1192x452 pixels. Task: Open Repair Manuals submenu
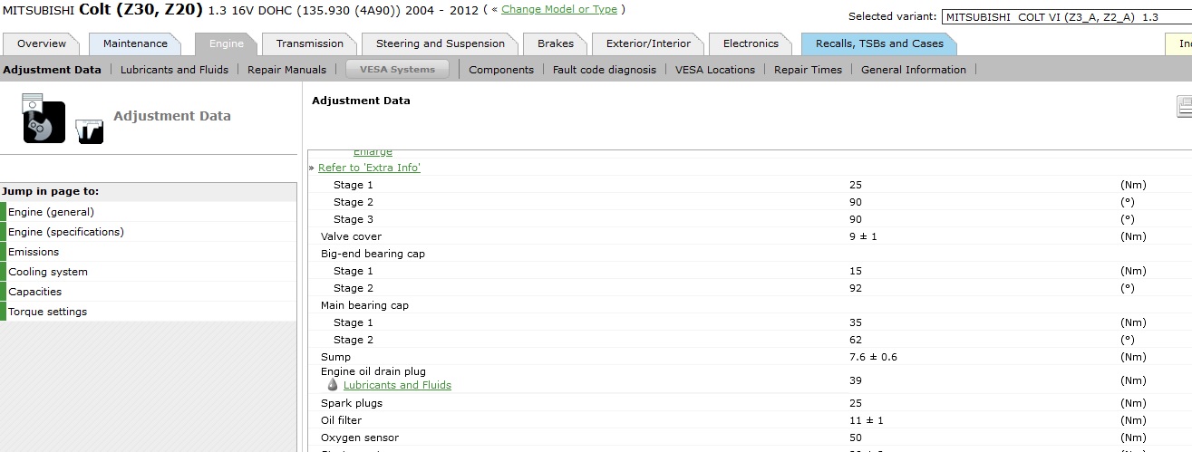click(x=286, y=70)
